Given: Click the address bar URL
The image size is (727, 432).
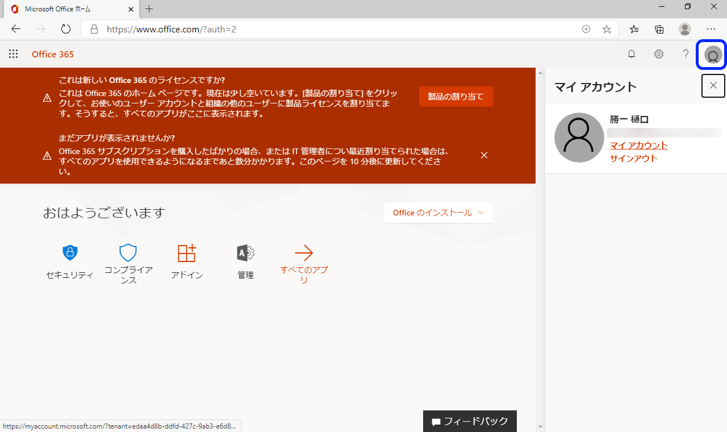Looking at the screenshot, I should click(172, 29).
